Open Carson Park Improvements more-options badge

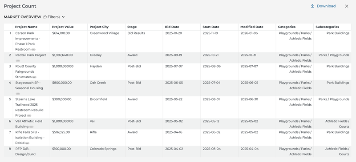tap(33, 50)
